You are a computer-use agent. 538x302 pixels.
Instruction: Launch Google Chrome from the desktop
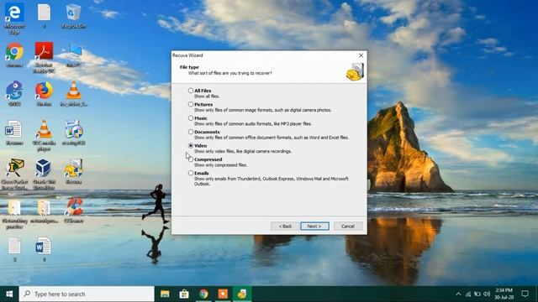(14, 55)
